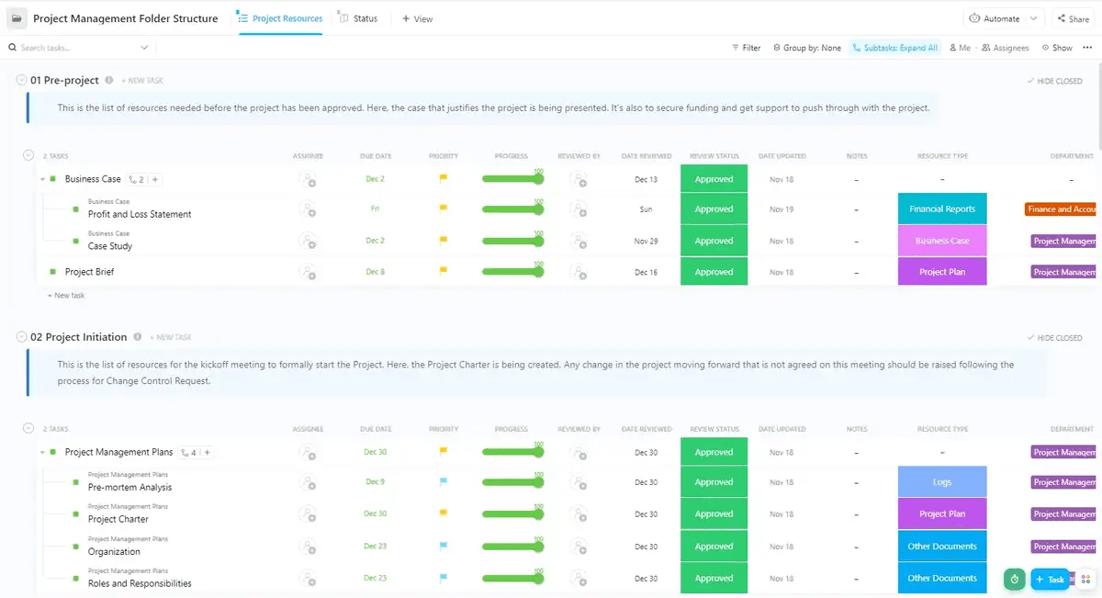The height and width of the screenshot is (598, 1102).
Task: Click the folder icon beside the title
Action: click(x=17, y=18)
